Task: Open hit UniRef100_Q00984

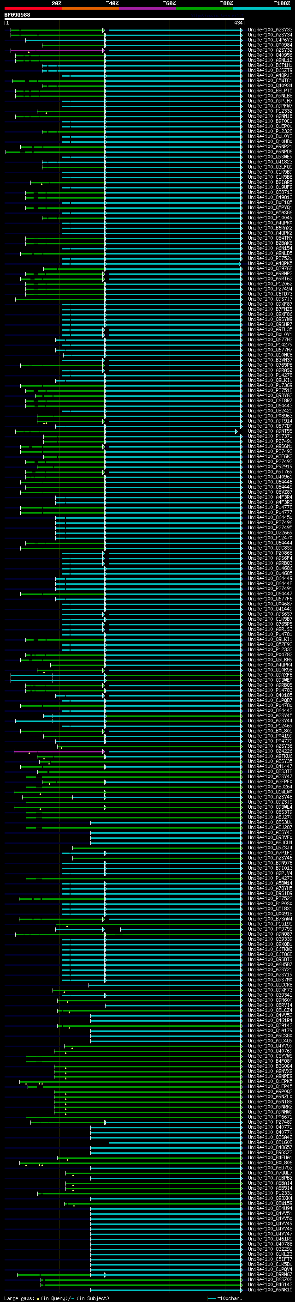Action: (x=270, y=45)
